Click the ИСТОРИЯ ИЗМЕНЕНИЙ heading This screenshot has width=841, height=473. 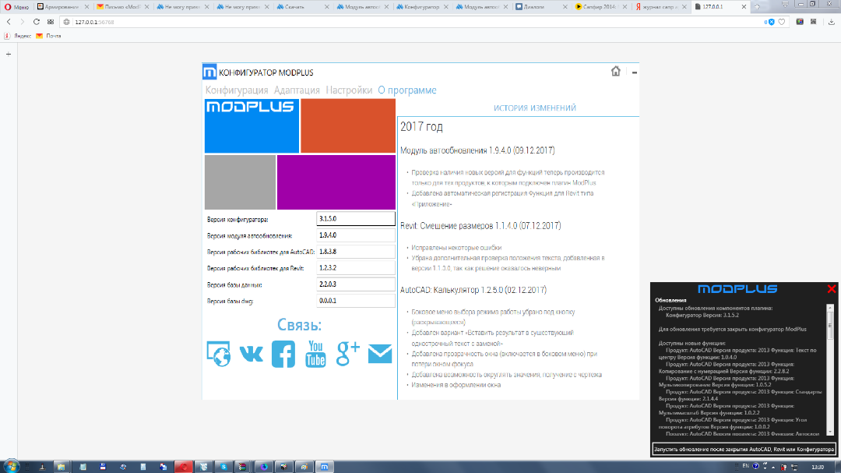[535, 108]
